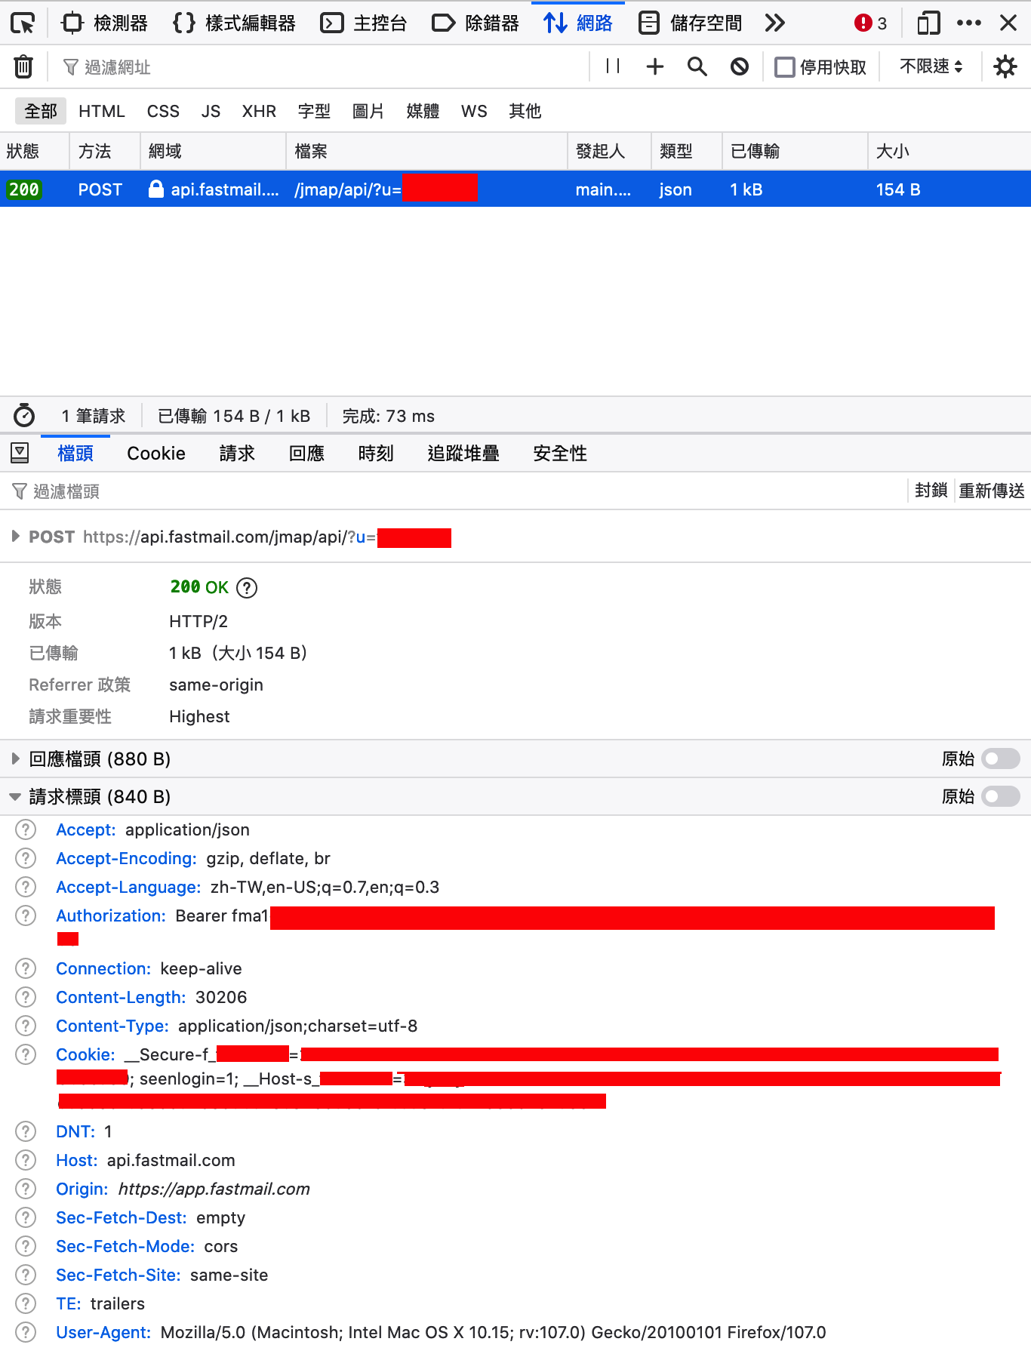Expand the POST URL disclosure triangle
Screen dimensions: 1031x1357
[x=15, y=537]
